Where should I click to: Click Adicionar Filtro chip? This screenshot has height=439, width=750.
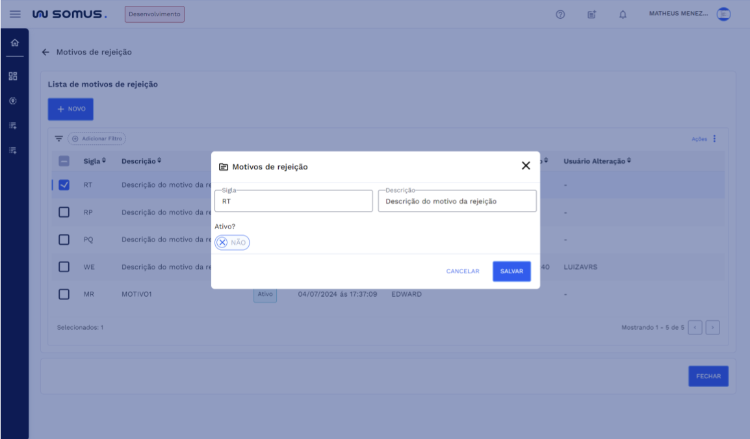pos(97,138)
